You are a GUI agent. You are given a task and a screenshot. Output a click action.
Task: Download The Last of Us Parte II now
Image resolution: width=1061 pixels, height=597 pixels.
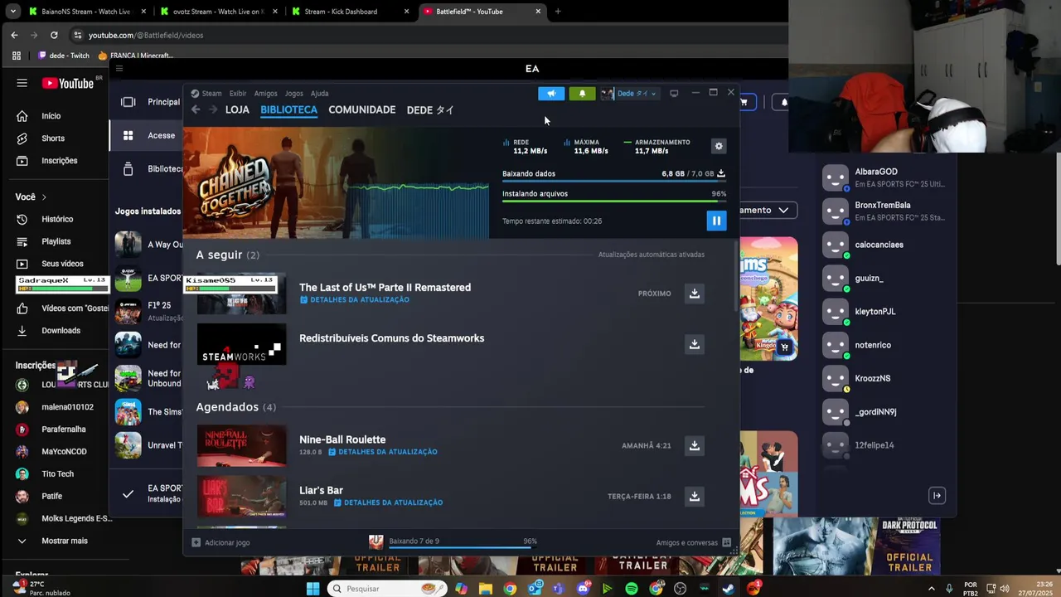695,294
